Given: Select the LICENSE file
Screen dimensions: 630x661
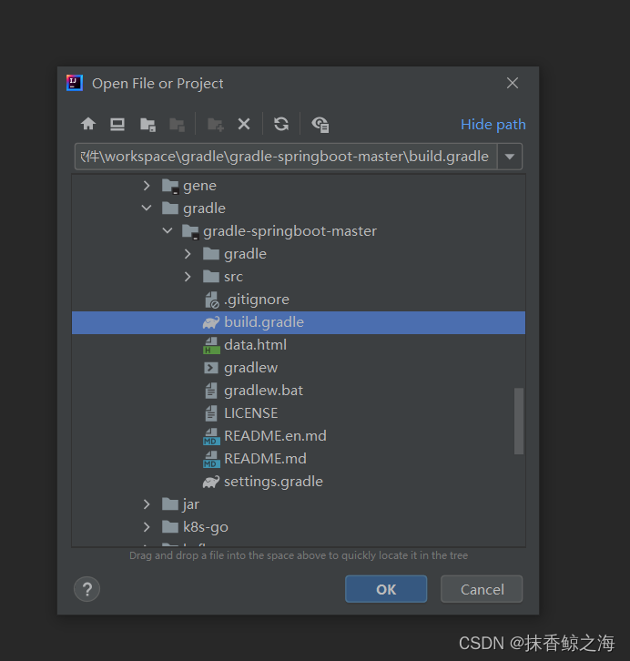Looking at the screenshot, I should [299, 413].
